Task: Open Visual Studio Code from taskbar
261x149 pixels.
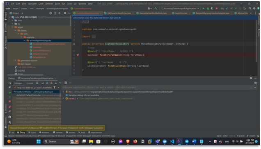Action: (x=172, y=142)
